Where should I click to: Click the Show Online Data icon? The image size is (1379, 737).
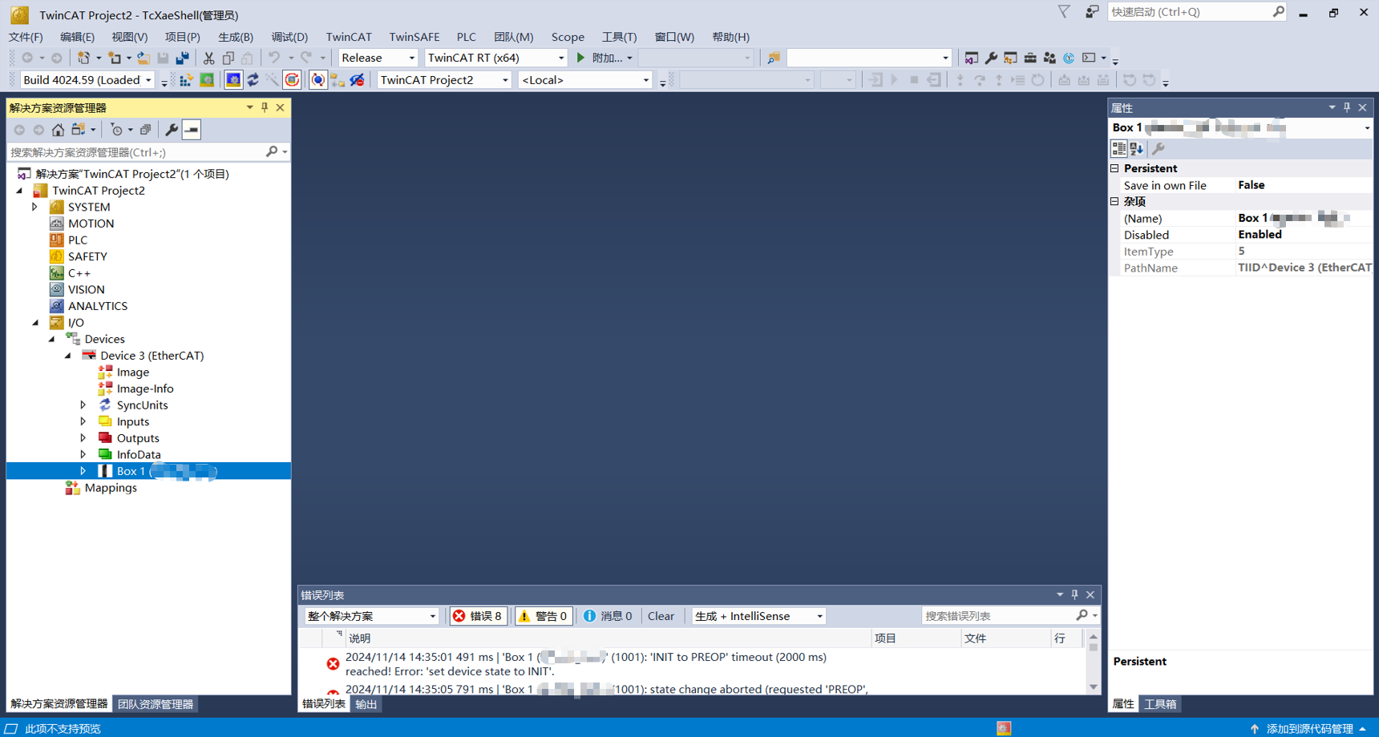(318, 80)
